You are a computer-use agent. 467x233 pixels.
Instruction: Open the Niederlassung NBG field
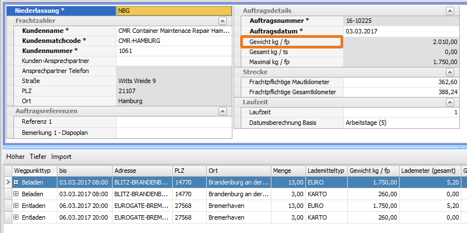coord(173,11)
